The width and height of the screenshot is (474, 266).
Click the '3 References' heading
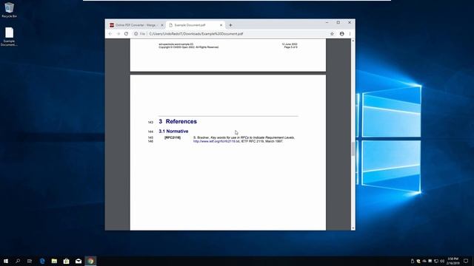click(178, 121)
